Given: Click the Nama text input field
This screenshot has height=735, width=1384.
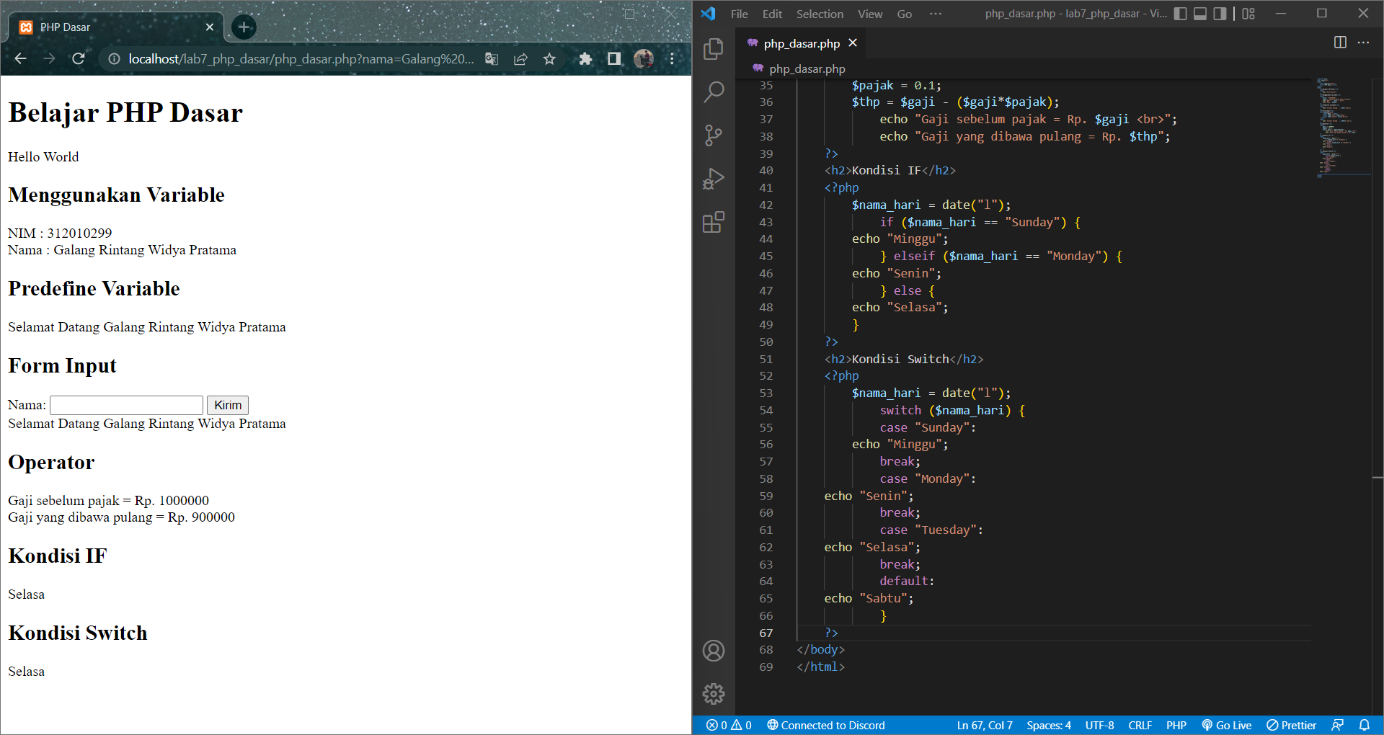Looking at the screenshot, I should [x=127, y=405].
